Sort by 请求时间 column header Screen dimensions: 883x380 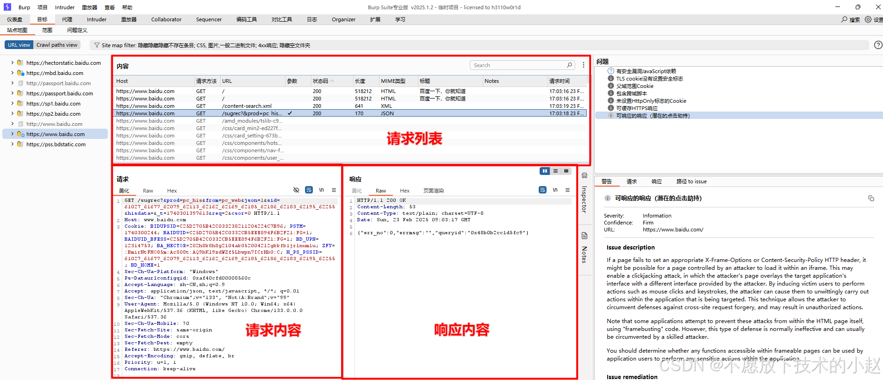coord(567,81)
